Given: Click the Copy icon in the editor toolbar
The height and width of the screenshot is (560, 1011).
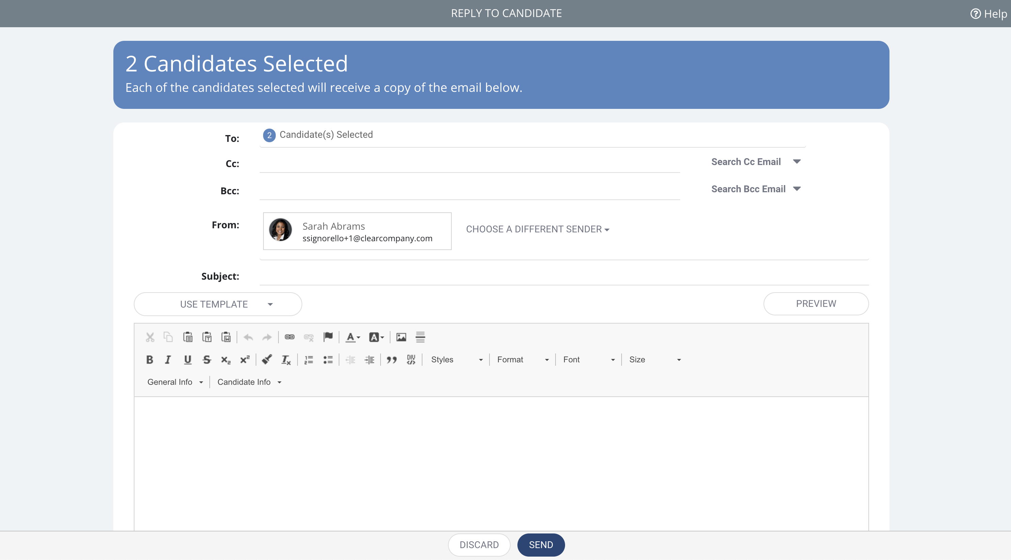Looking at the screenshot, I should pyautogui.click(x=168, y=337).
